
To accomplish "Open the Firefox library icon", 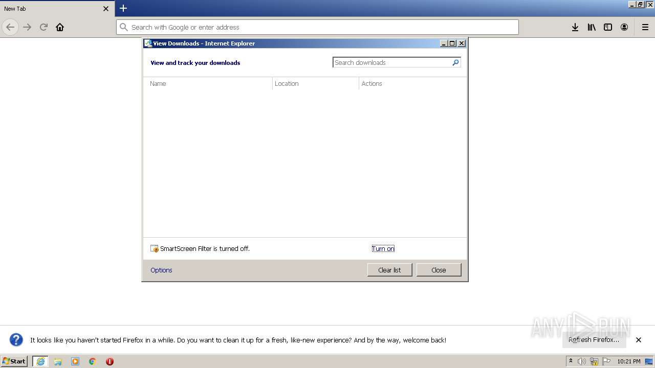I will pos(592,27).
